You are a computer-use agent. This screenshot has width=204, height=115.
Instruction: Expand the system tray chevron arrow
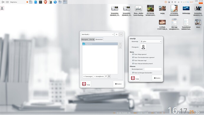[x=181, y=2]
